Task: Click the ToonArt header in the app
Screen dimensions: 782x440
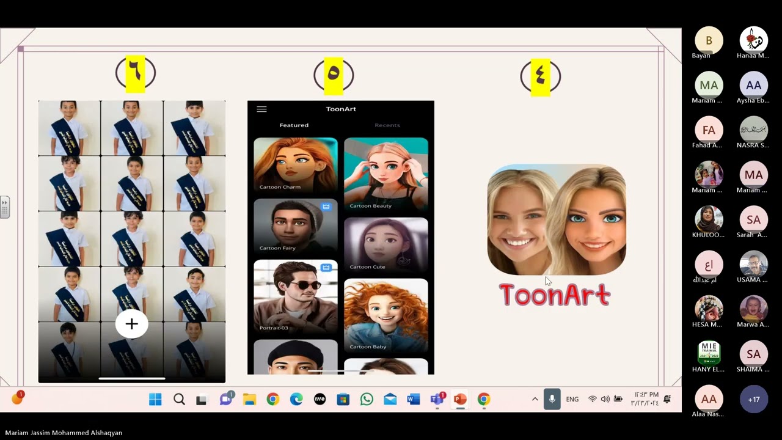Action: (341, 109)
